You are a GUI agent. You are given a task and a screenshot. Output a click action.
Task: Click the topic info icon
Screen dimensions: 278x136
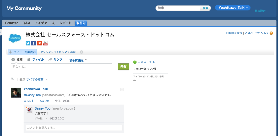tap(81, 52)
